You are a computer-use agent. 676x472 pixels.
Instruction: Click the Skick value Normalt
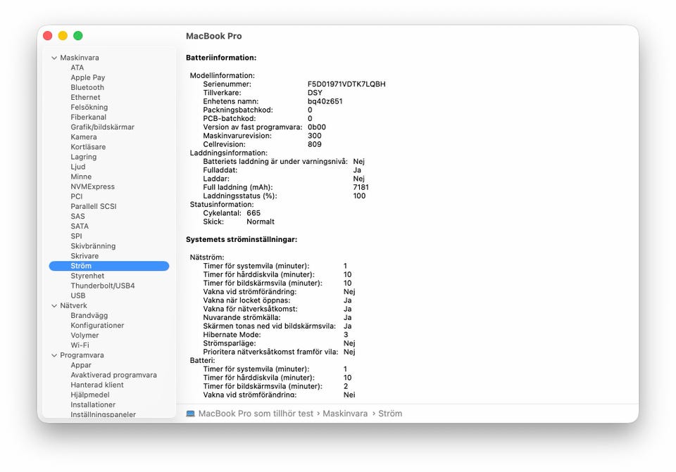tap(261, 222)
